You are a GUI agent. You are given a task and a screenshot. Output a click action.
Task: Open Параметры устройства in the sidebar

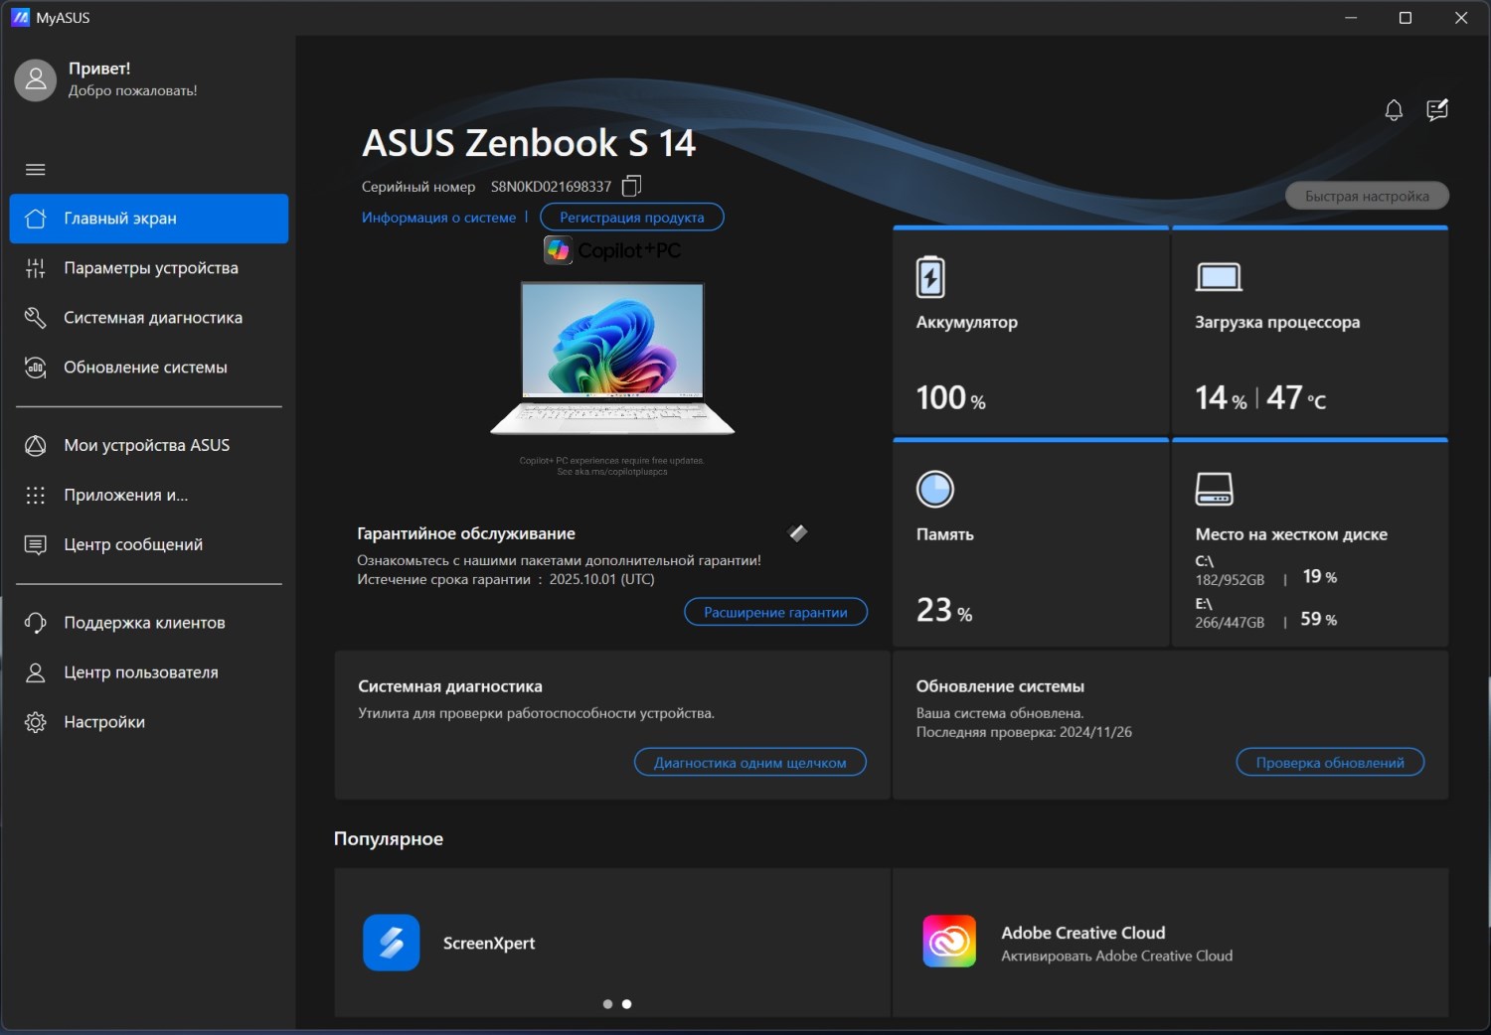[x=150, y=268]
